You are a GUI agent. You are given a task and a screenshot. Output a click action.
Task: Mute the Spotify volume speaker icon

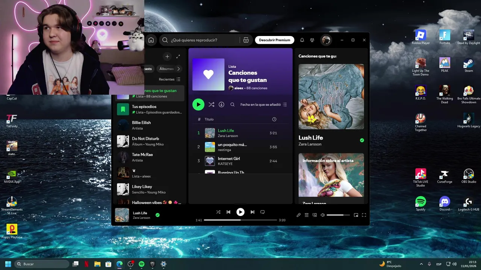click(x=322, y=215)
